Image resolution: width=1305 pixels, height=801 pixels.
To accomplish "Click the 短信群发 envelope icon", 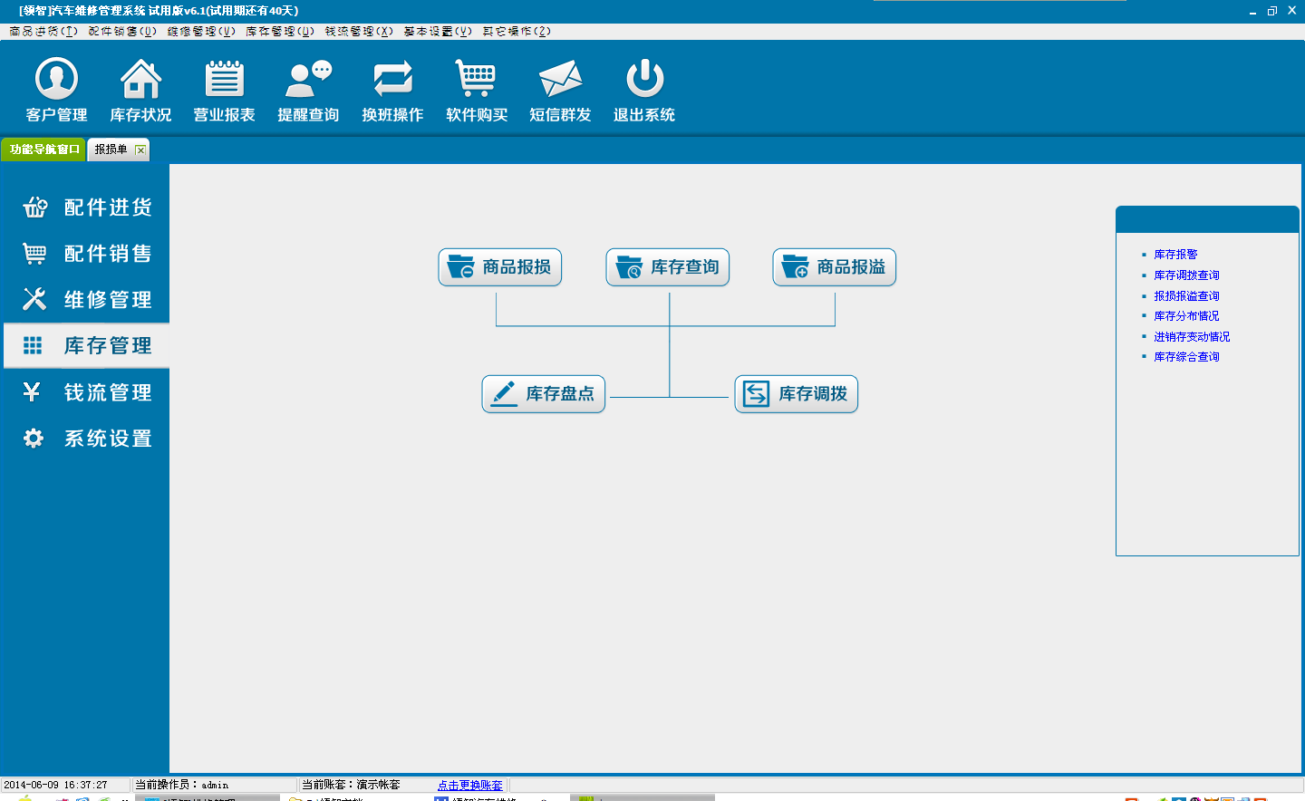I will click(560, 80).
